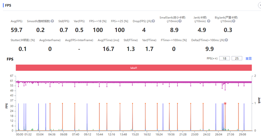Collapse FPS section using top-right arrow
Image resolution: width=261 pixels, height=137 pixels.
point(260,5)
